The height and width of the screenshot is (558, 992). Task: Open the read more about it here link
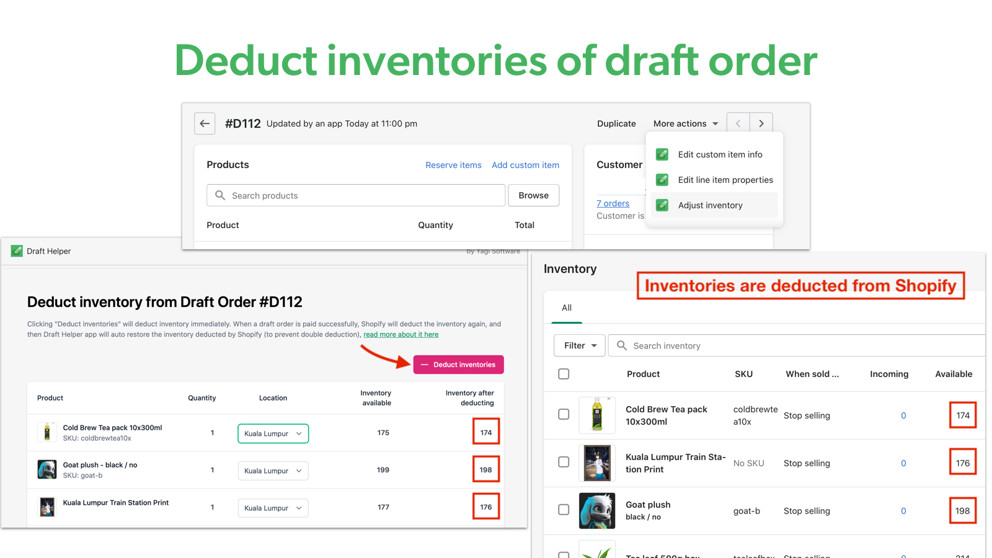pos(401,334)
